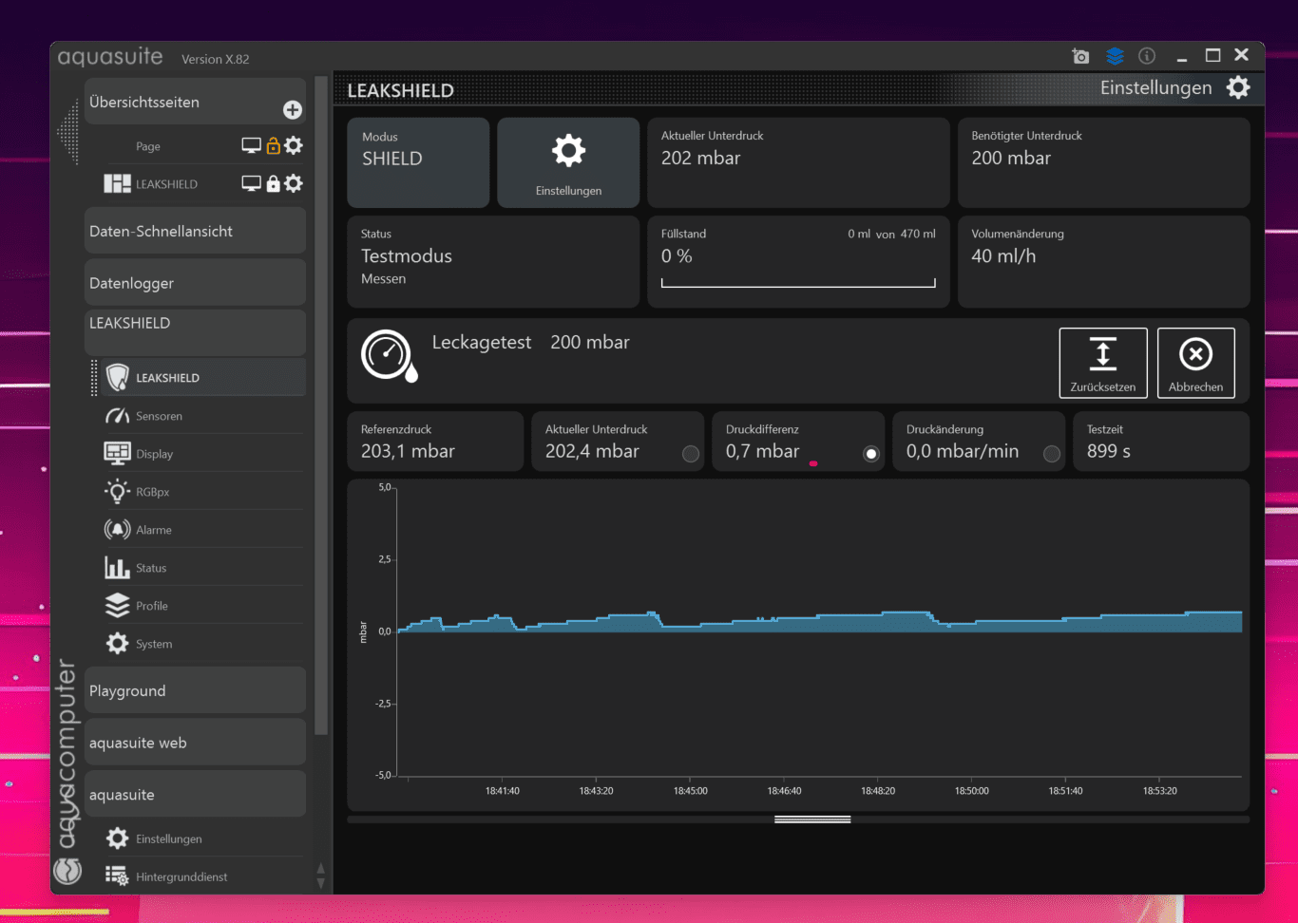The width and height of the screenshot is (1298, 923).
Task: Click the sidebar collapse dotted arrow
Action: pos(67,130)
